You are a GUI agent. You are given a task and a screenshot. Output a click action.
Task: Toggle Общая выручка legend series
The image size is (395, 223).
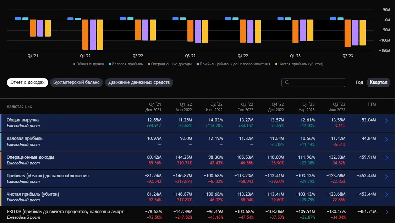(x=88, y=64)
